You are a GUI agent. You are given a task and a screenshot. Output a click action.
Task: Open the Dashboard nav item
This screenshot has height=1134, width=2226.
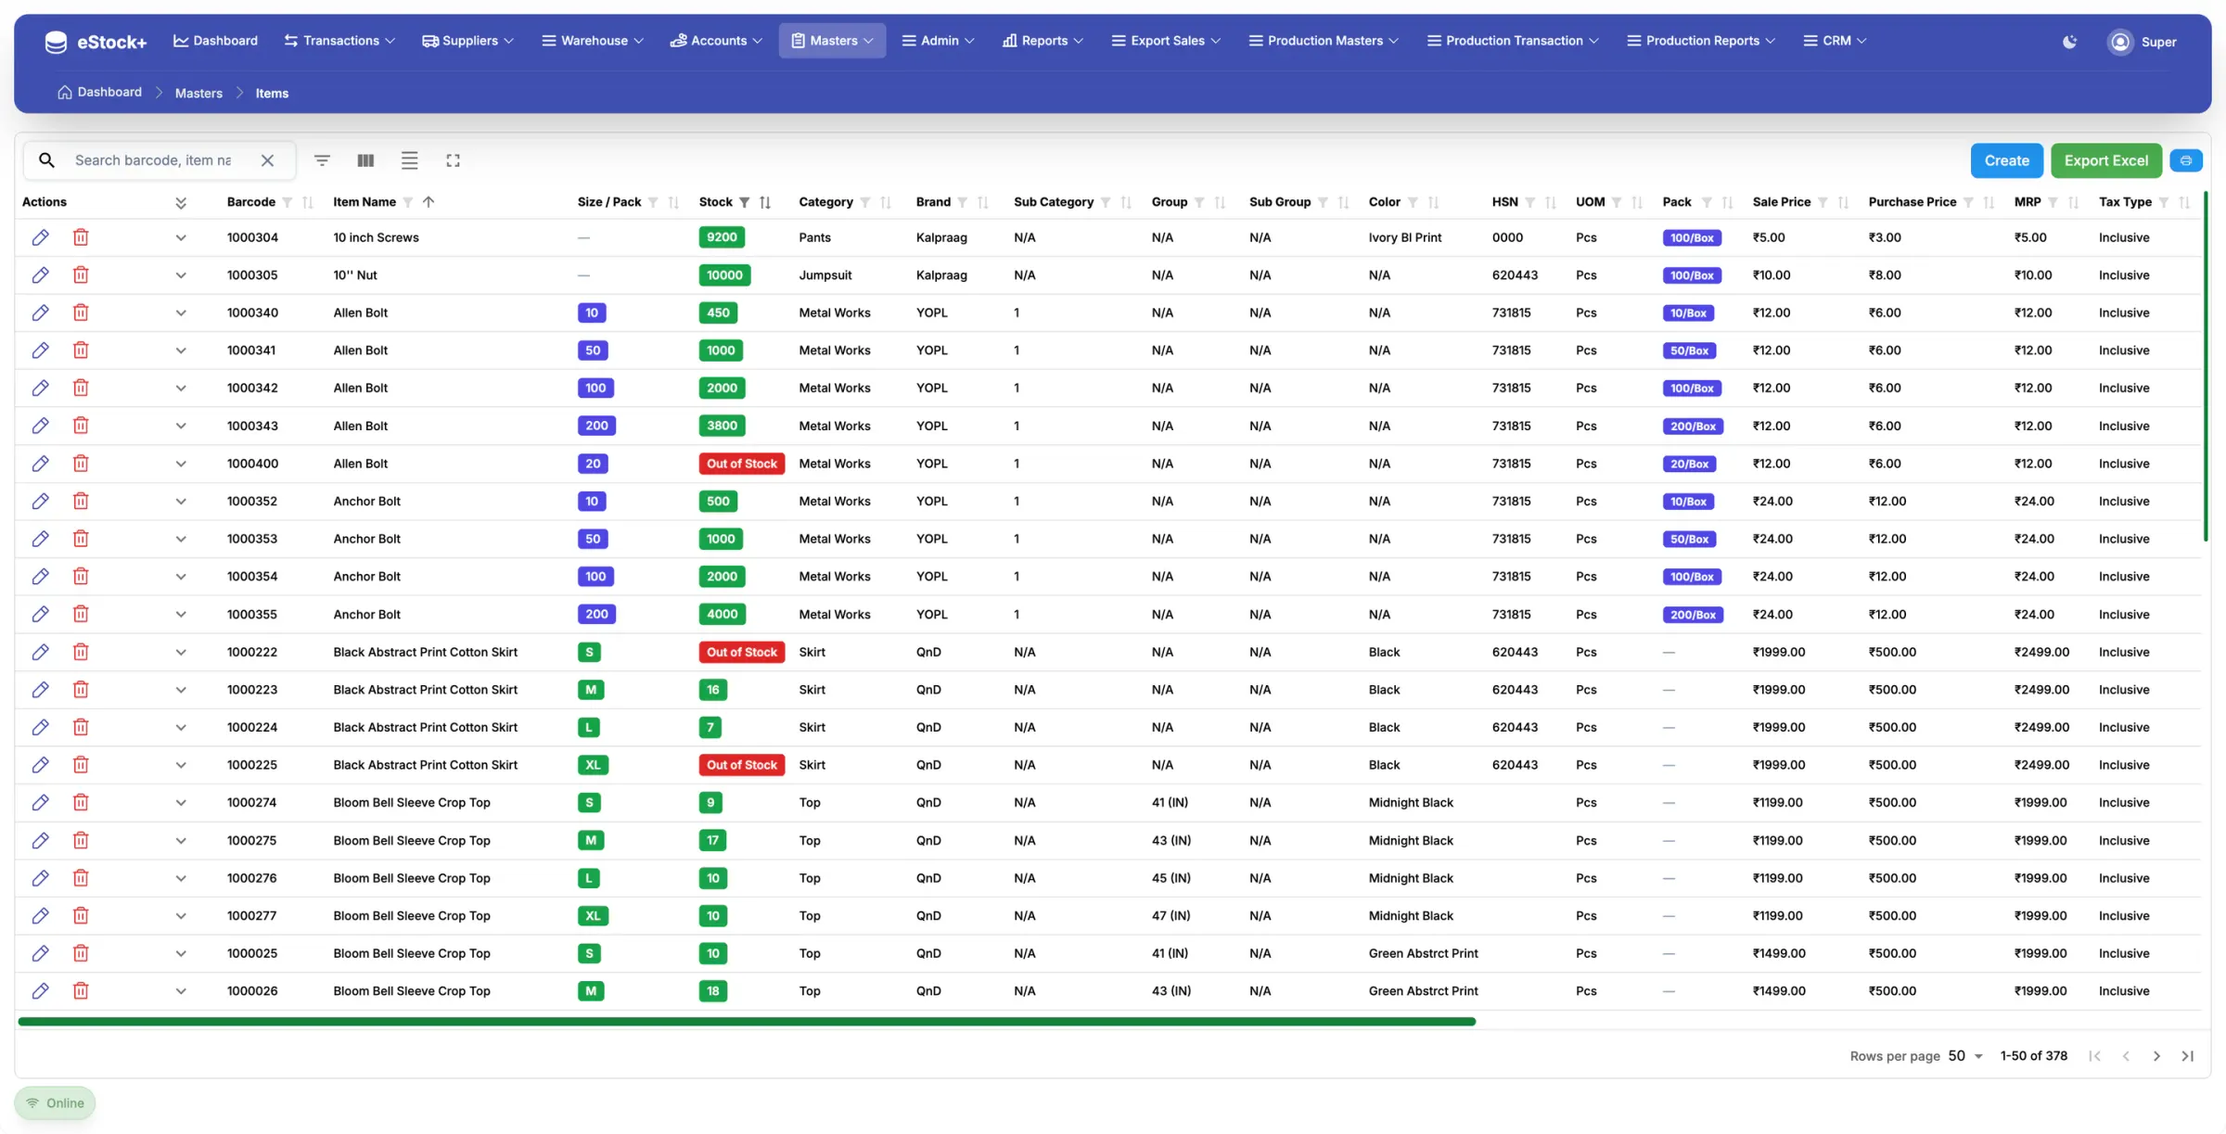[215, 41]
